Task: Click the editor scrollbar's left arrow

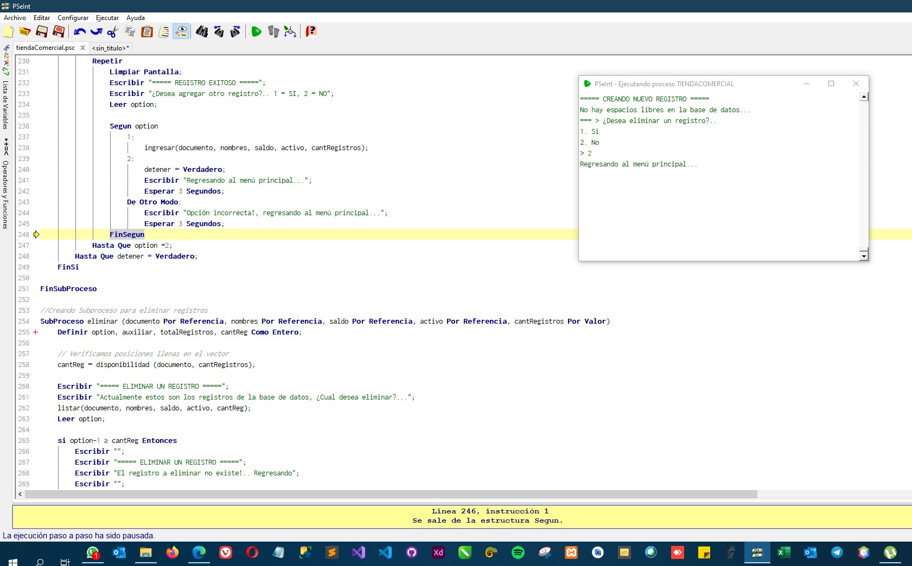Action: (x=21, y=494)
